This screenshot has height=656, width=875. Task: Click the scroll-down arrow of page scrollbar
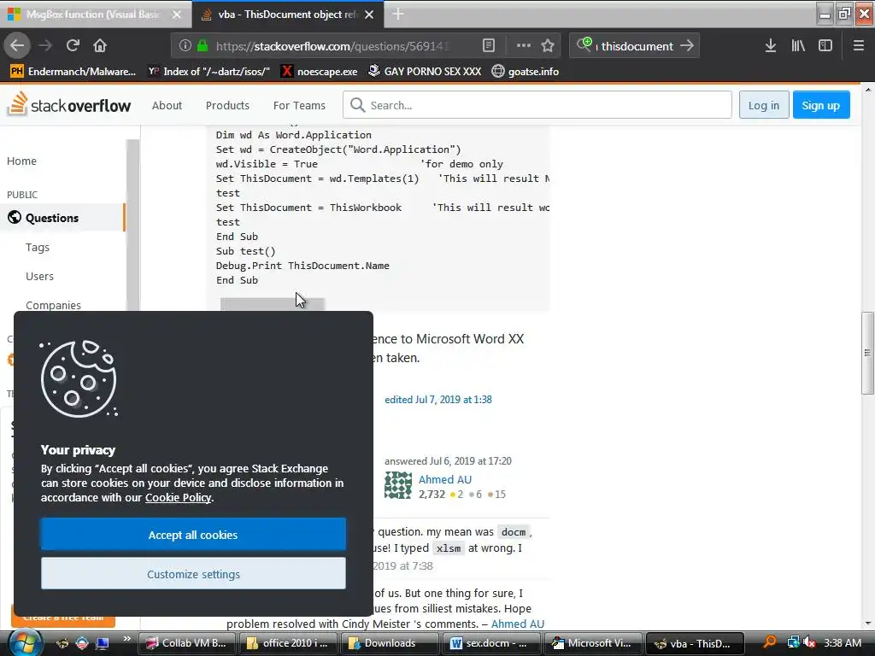pyautogui.click(x=868, y=623)
